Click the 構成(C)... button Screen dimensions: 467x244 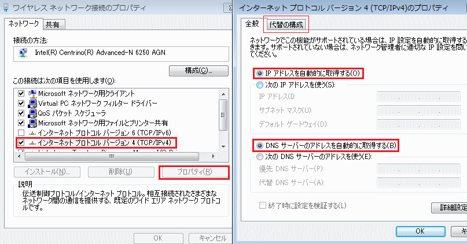click(x=198, y=71)
